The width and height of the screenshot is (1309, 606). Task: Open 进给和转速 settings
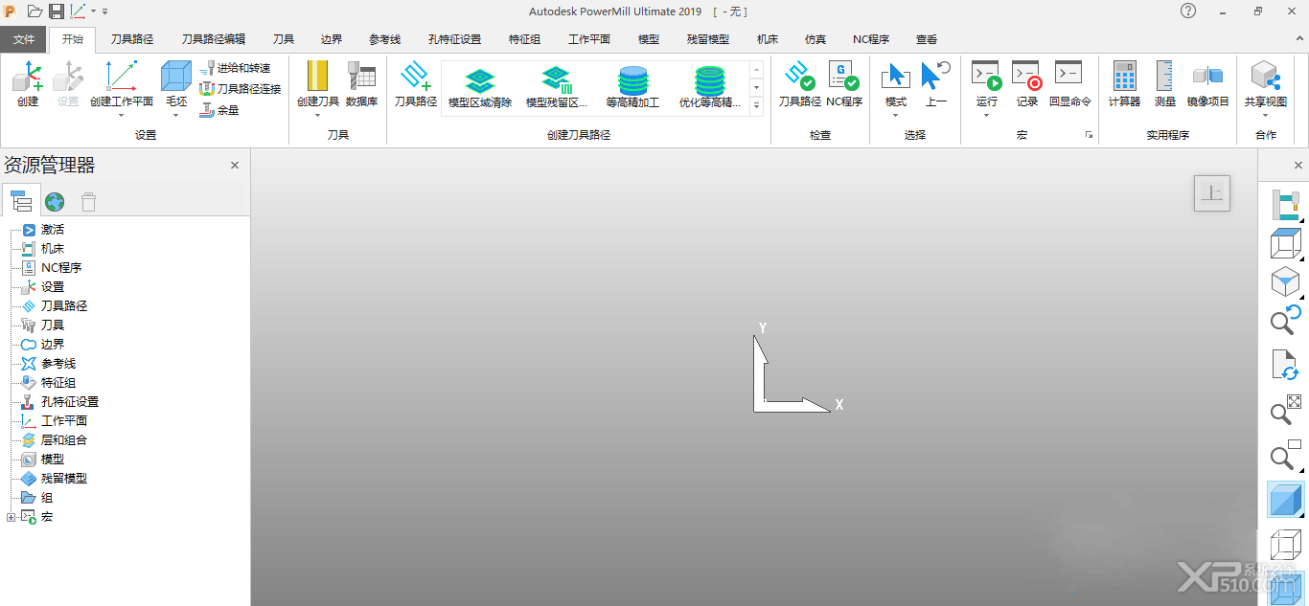(235, 68)
